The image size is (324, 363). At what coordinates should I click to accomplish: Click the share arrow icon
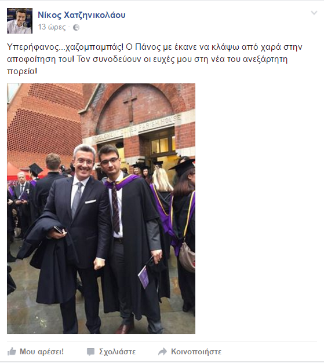(162, 351)
